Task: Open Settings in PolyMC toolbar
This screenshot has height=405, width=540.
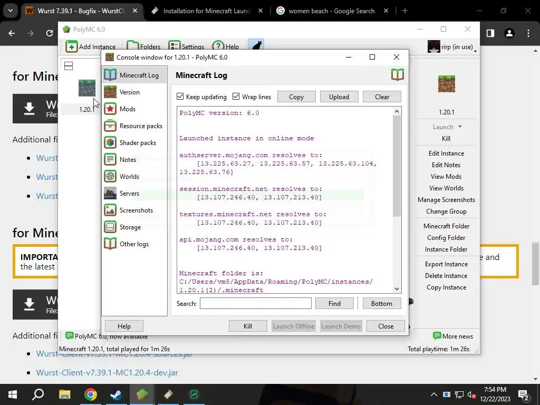Action: [x=186, y=46]
